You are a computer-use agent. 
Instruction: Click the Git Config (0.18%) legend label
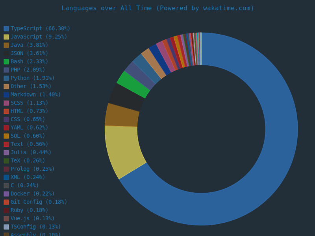click(x=39, y=202)
